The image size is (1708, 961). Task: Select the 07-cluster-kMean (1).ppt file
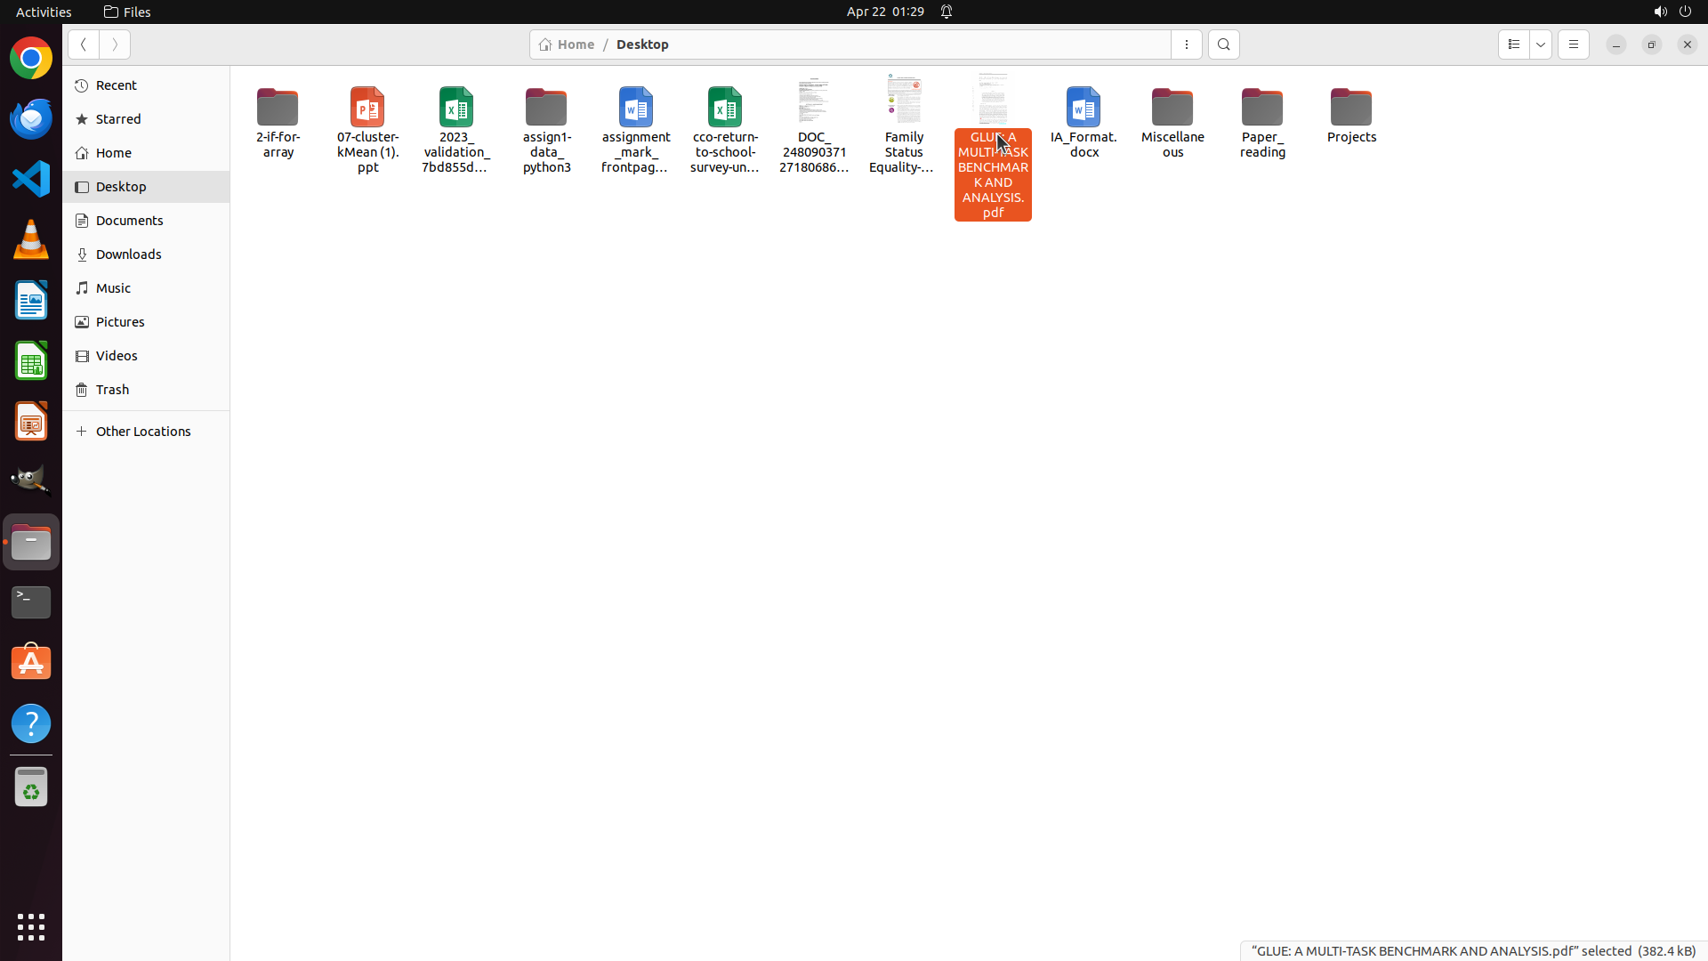pyautogui.click(x=367, y=108)
